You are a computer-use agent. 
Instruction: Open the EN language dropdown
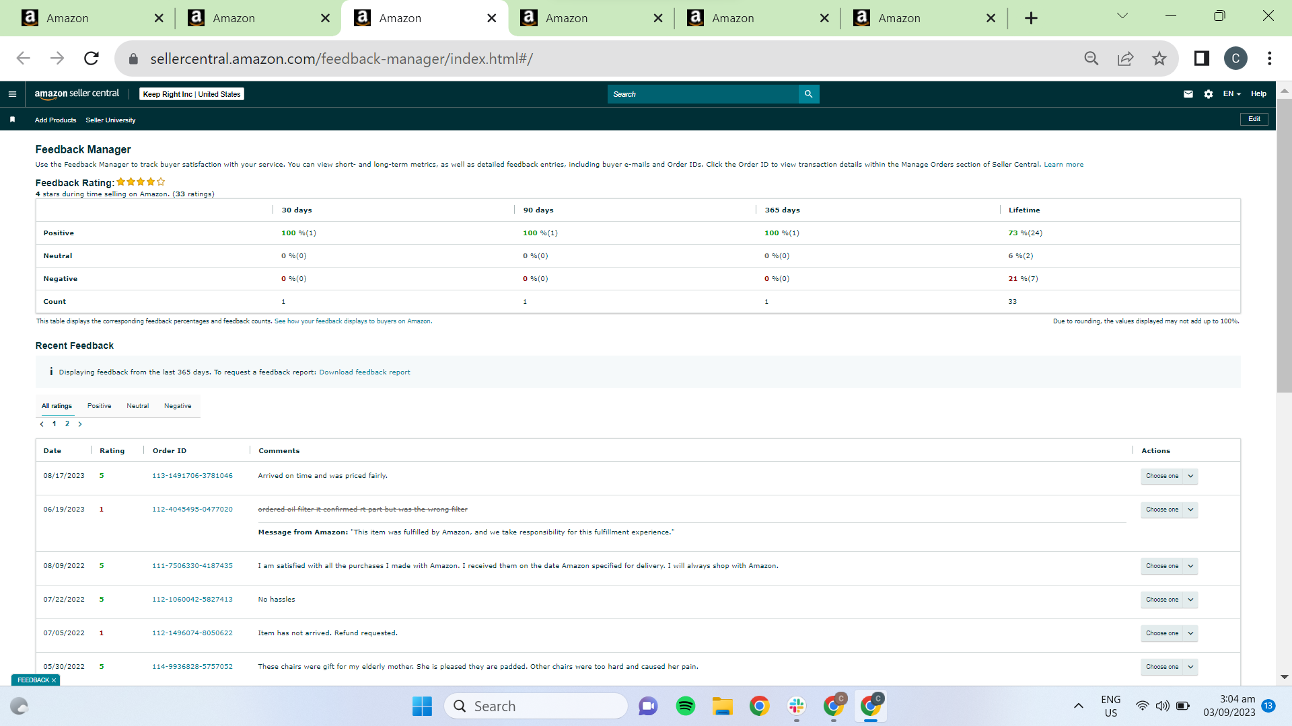point(1231,94)
